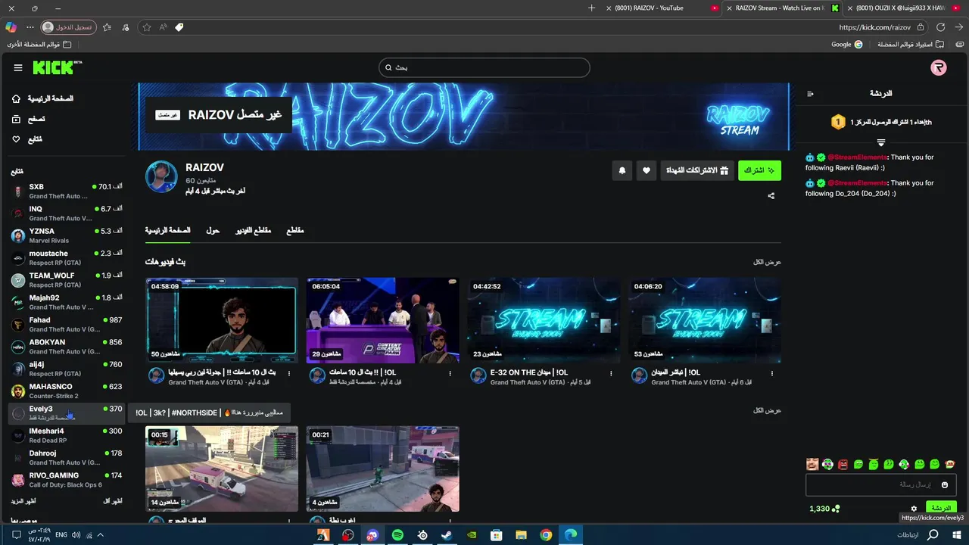View all clips
Image resolution: width=969 pixels, height=545 pixels.
pos(767,410)
